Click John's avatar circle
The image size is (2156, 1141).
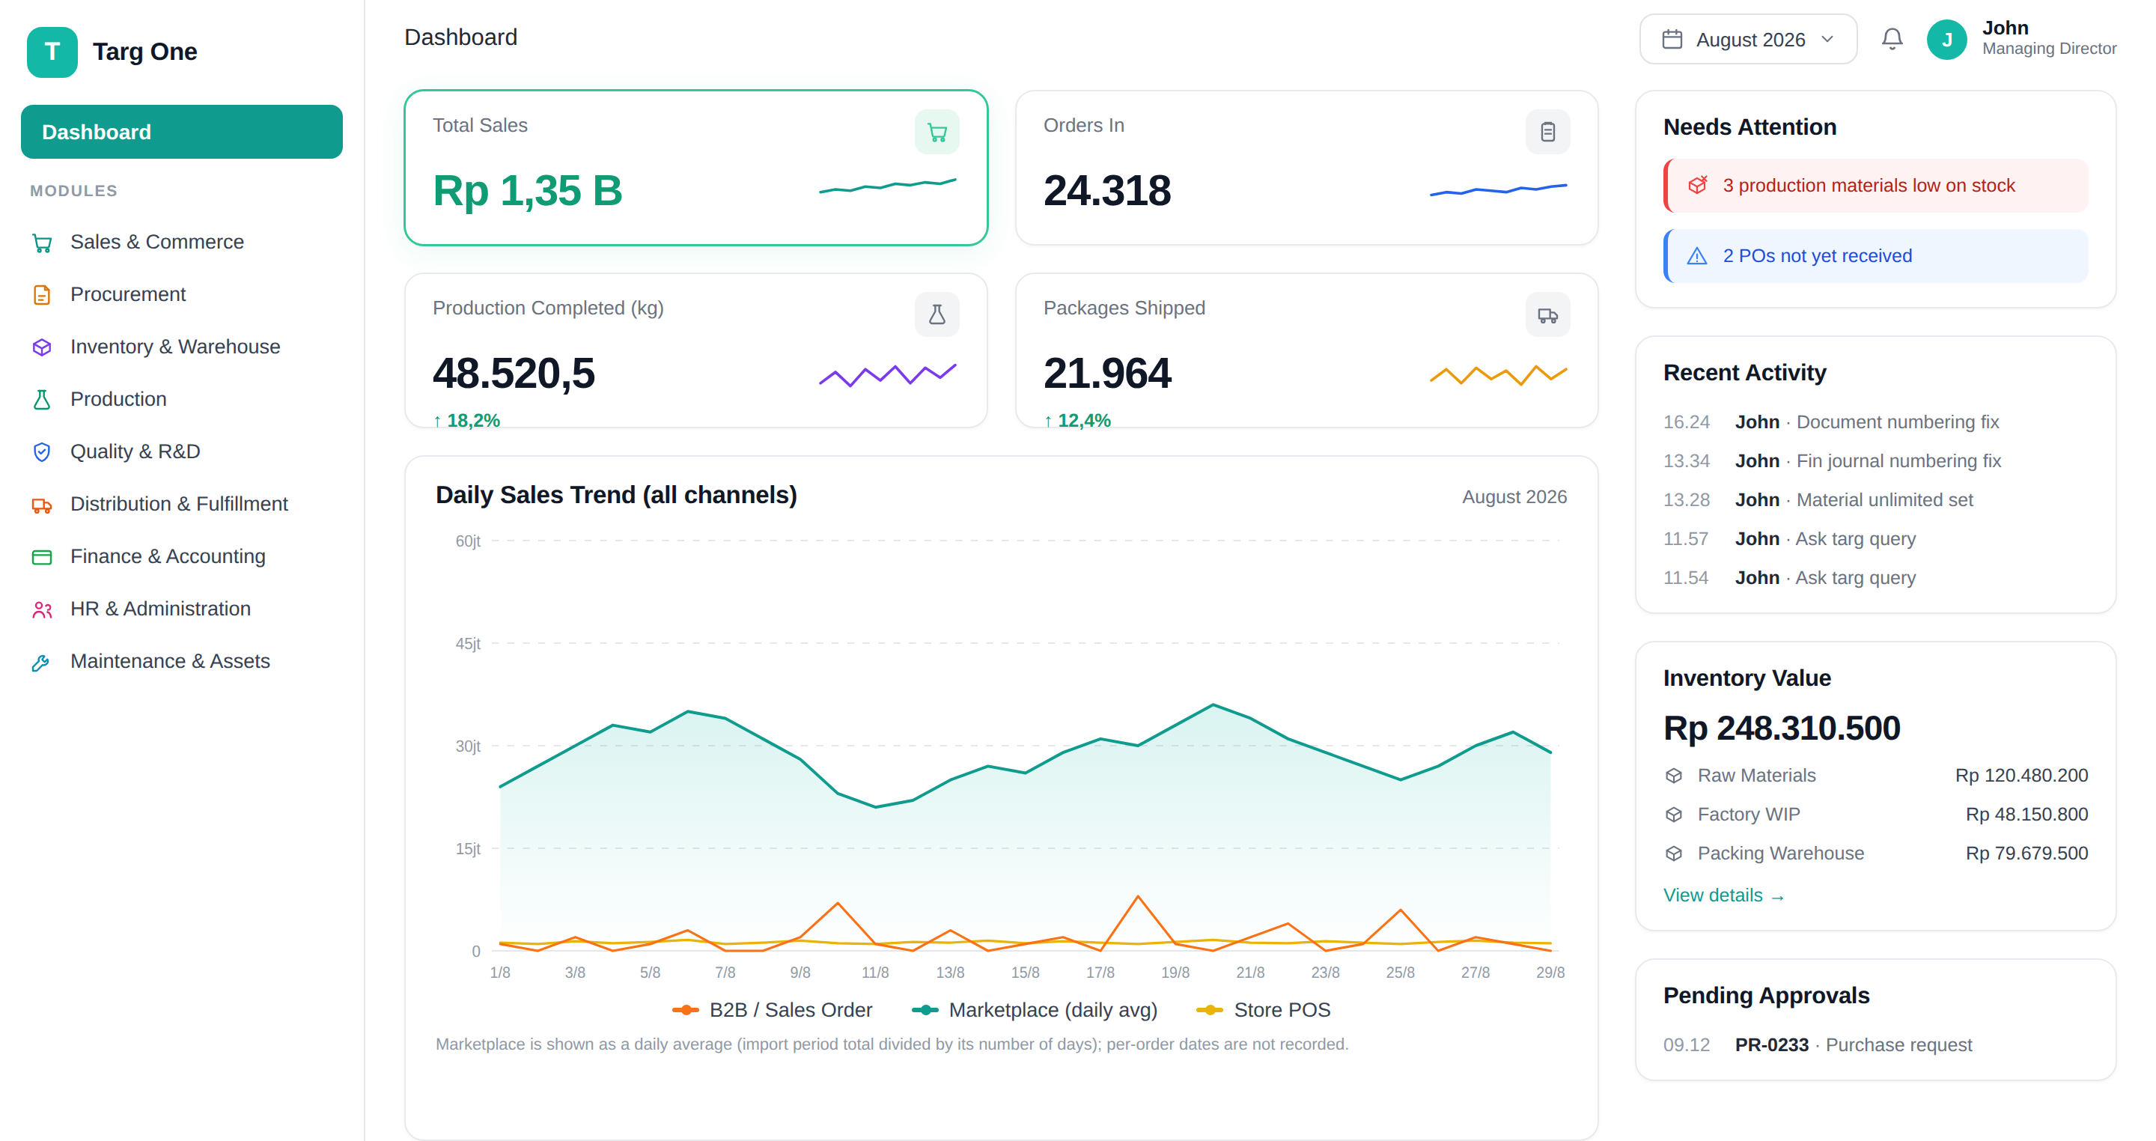[1946, 40]
